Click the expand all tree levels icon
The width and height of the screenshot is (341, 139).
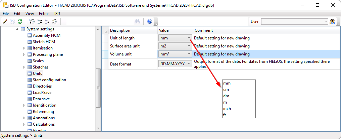(54, 21)
